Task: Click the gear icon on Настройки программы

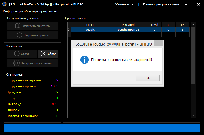Action: coord(17,63)
